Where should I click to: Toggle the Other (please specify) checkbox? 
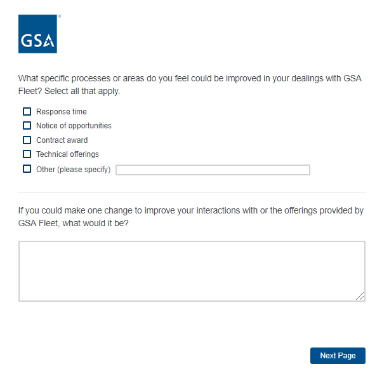pos(27,169)
